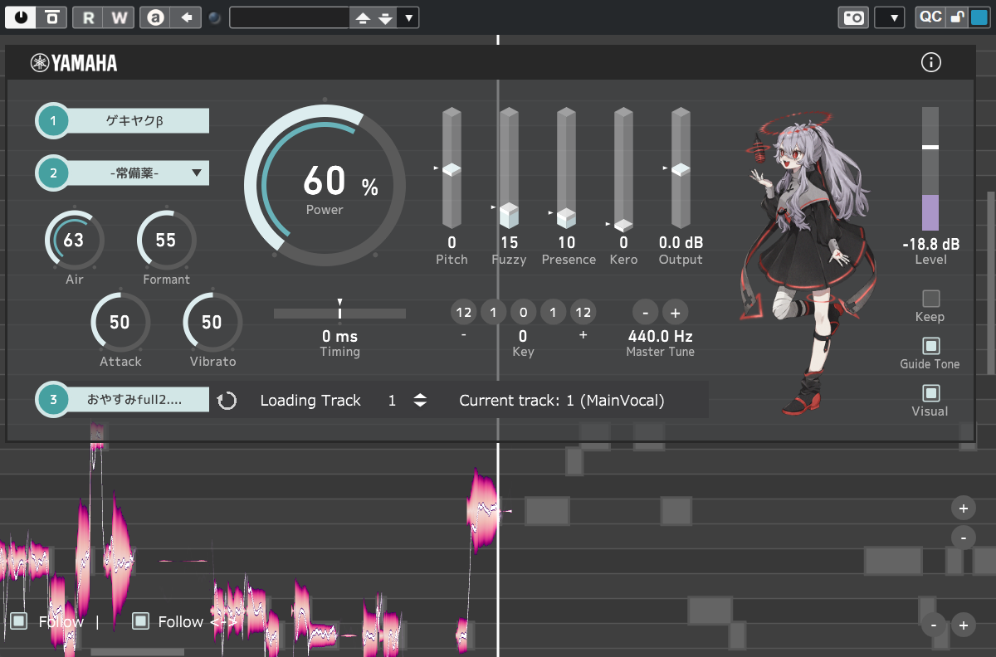Enable Read automation with the R button
The image size is (996, 657).
89,17
